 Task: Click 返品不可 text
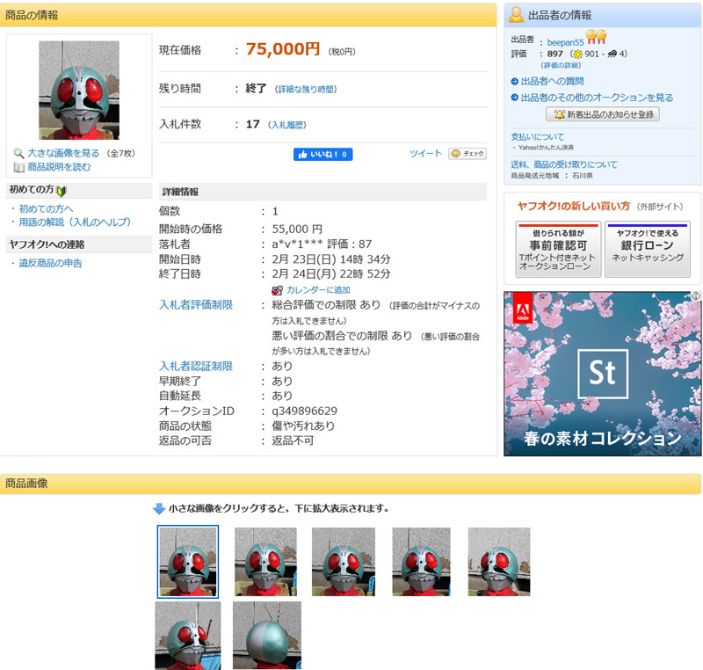[x=293, y=441]
